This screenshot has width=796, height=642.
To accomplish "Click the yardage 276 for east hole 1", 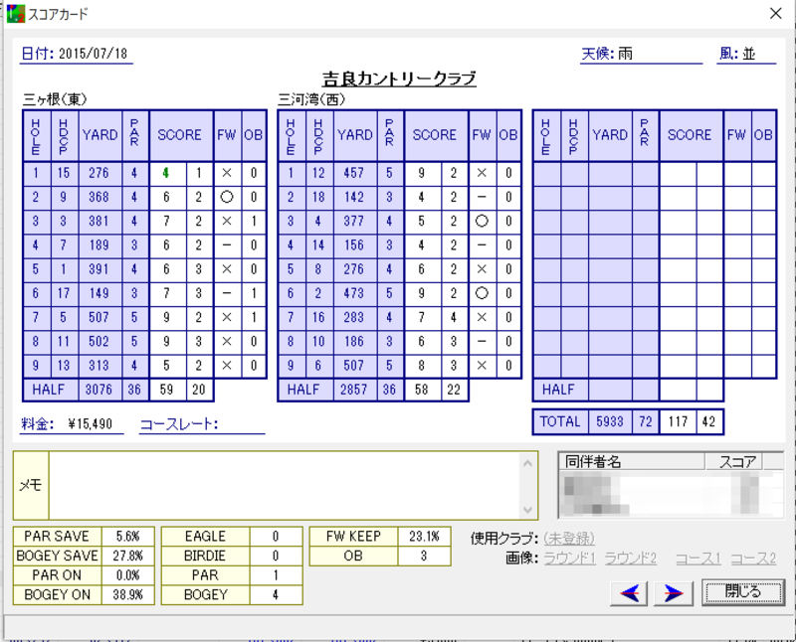I will click(99, 174).
